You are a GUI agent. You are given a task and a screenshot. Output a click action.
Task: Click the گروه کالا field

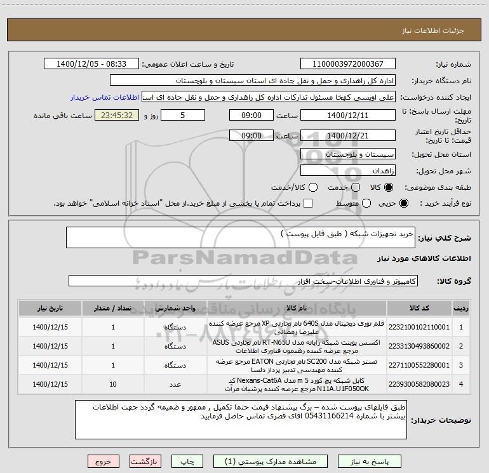243,281
